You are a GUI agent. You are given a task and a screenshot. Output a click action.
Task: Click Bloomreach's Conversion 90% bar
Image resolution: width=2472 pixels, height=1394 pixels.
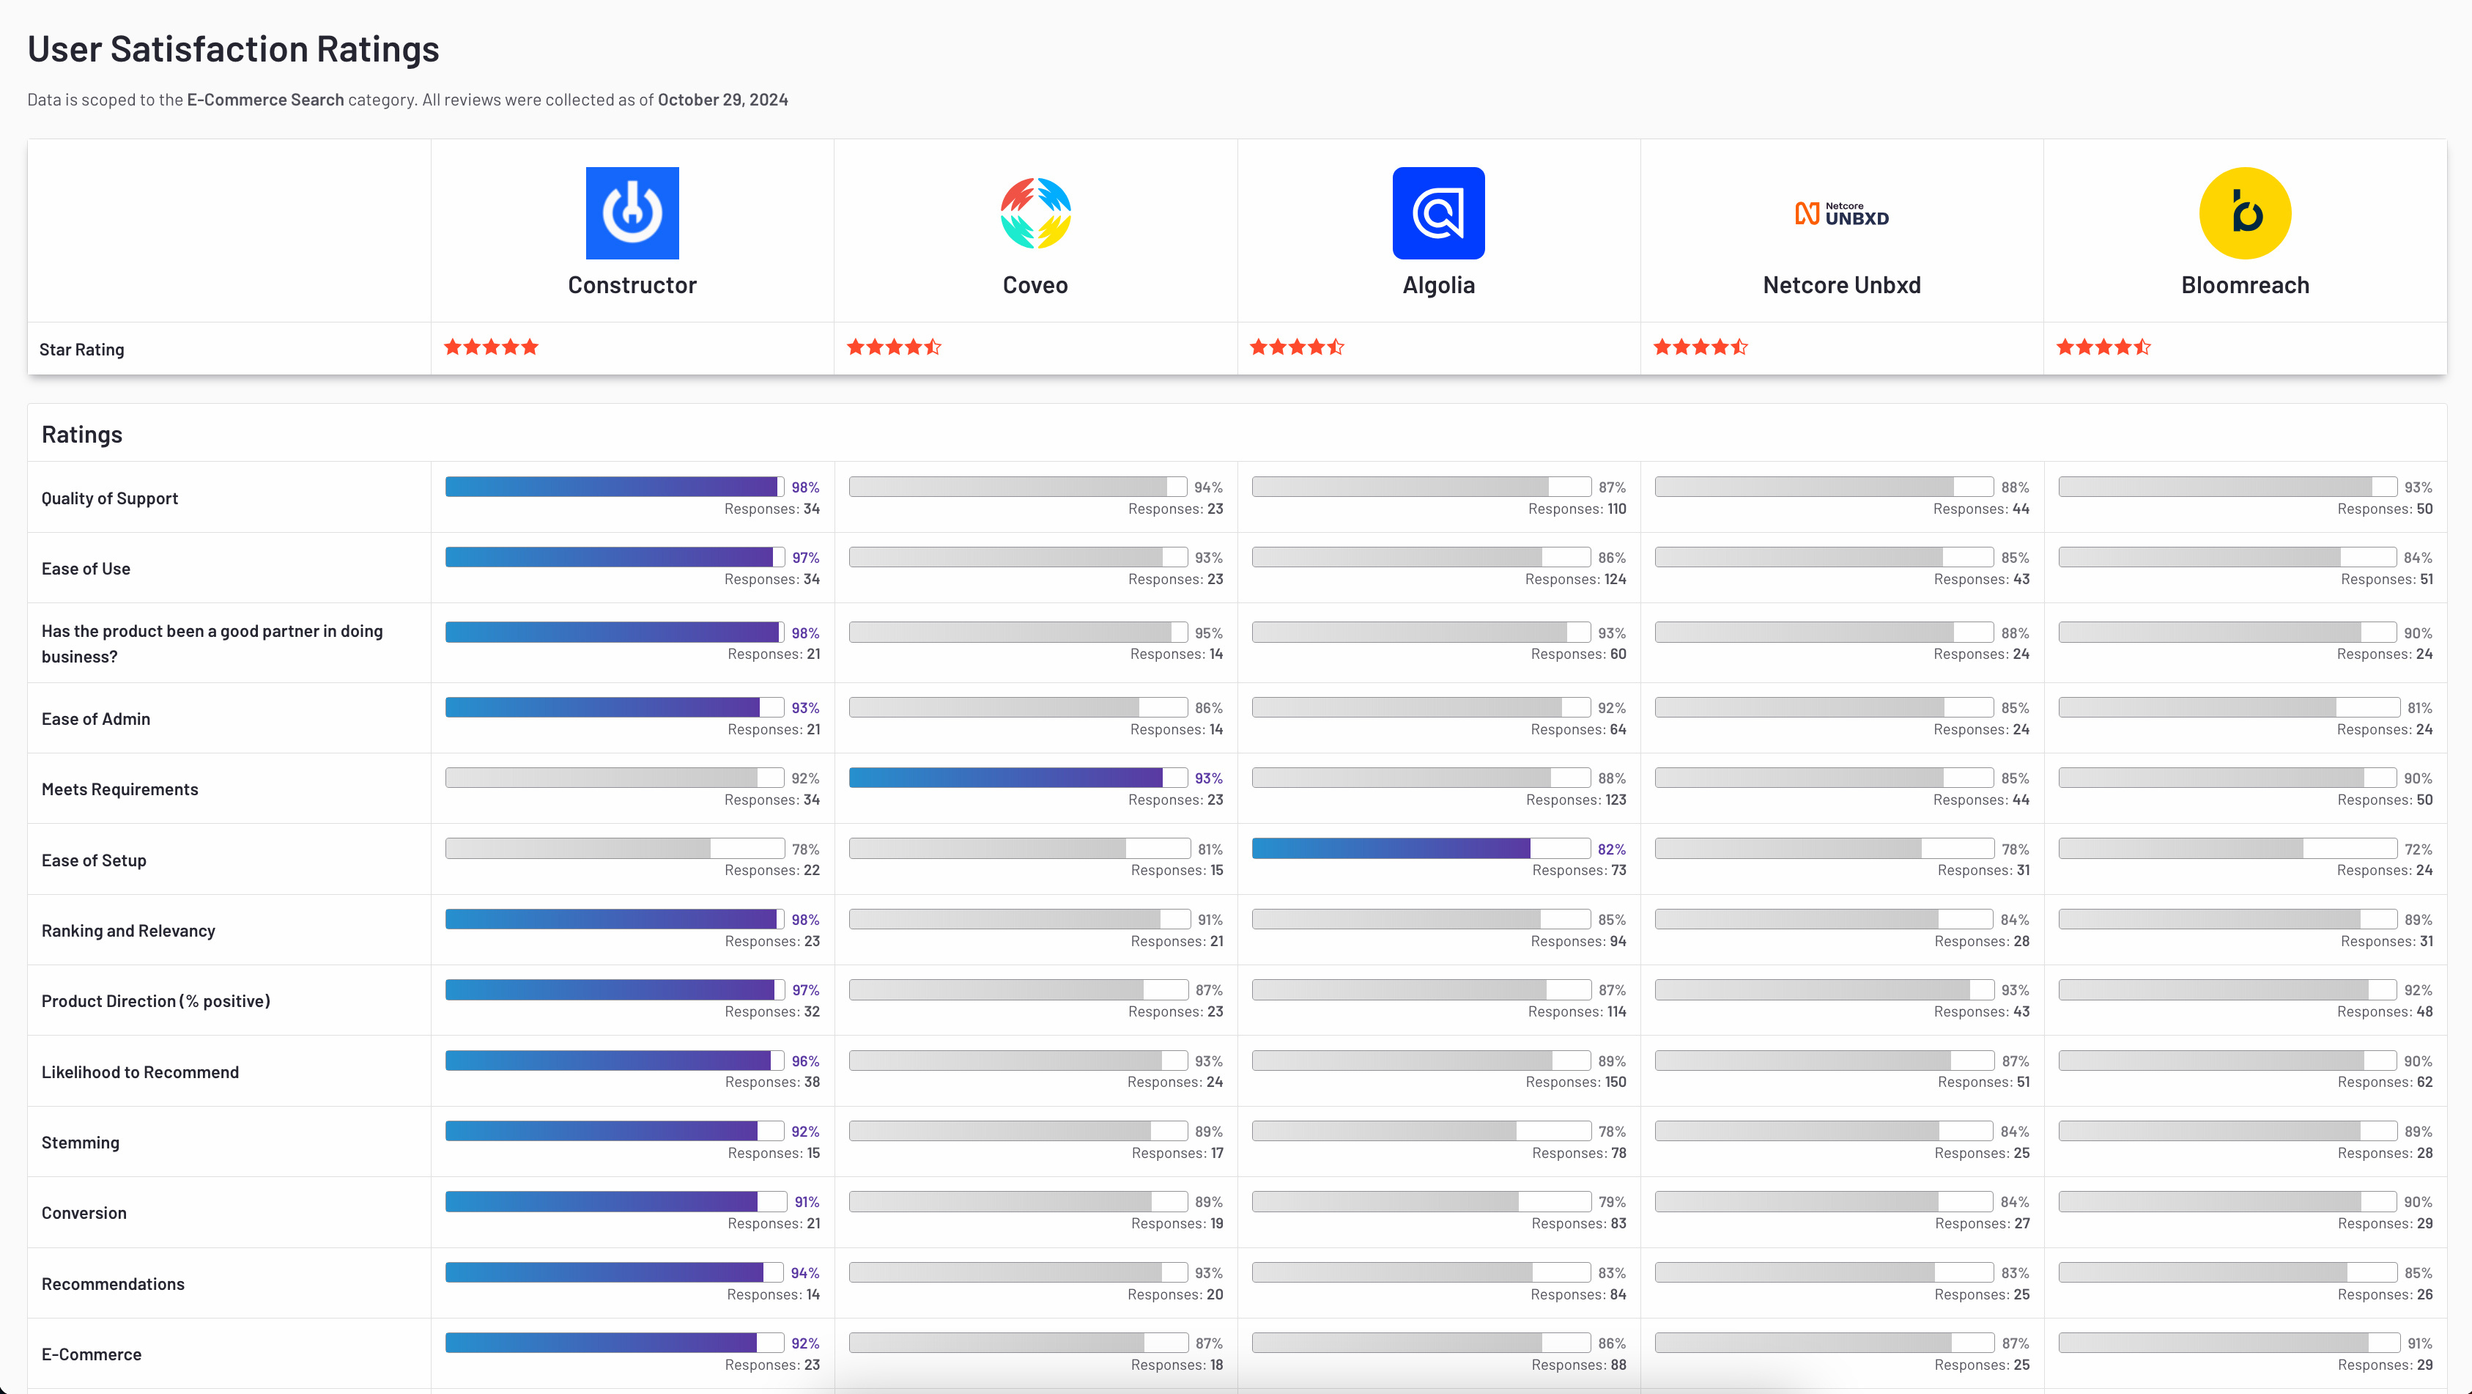pos(2227,1202)
